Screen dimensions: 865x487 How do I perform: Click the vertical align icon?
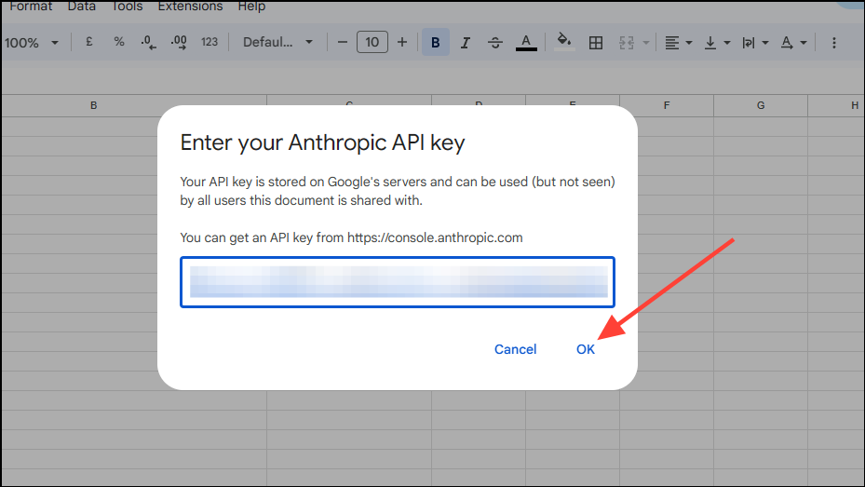point(710,43)
